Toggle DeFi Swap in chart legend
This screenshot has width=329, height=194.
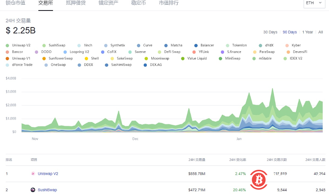click(x=169, y=52)
